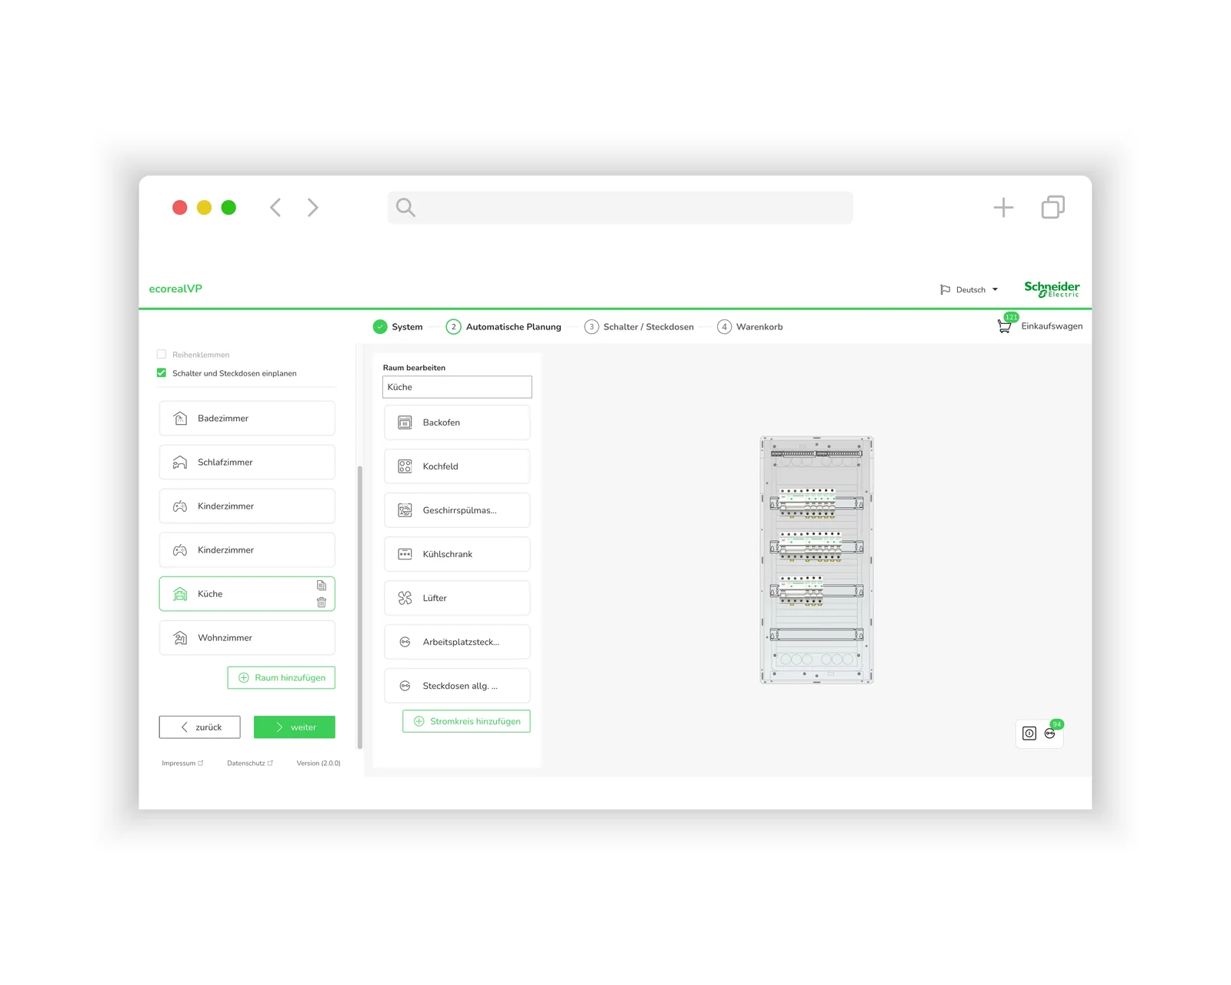Show all tabs with overlapping squares icon
The height and width of the screenshot is (985, 1231).
pos(1053,208)
